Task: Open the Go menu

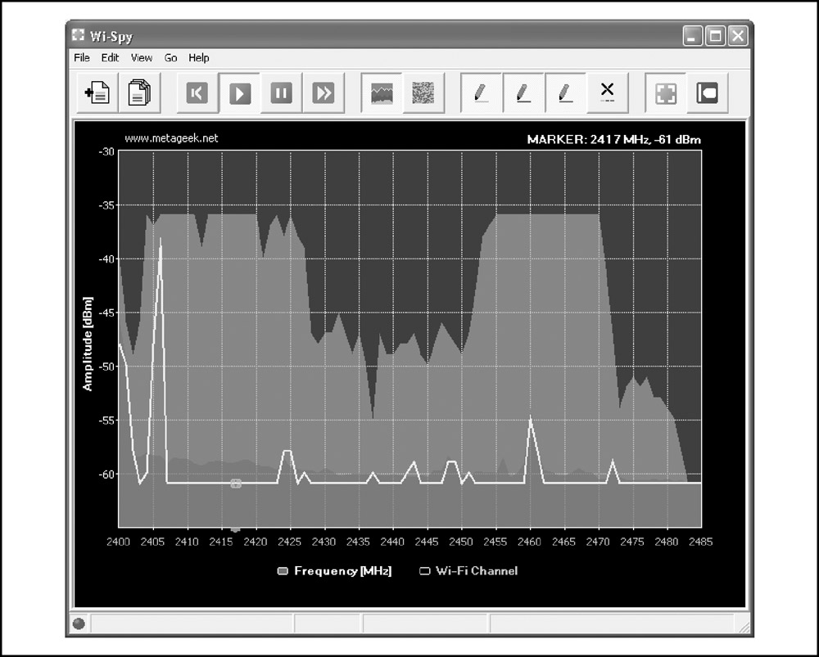Action: pyautogui.click(x=170, y=58)
